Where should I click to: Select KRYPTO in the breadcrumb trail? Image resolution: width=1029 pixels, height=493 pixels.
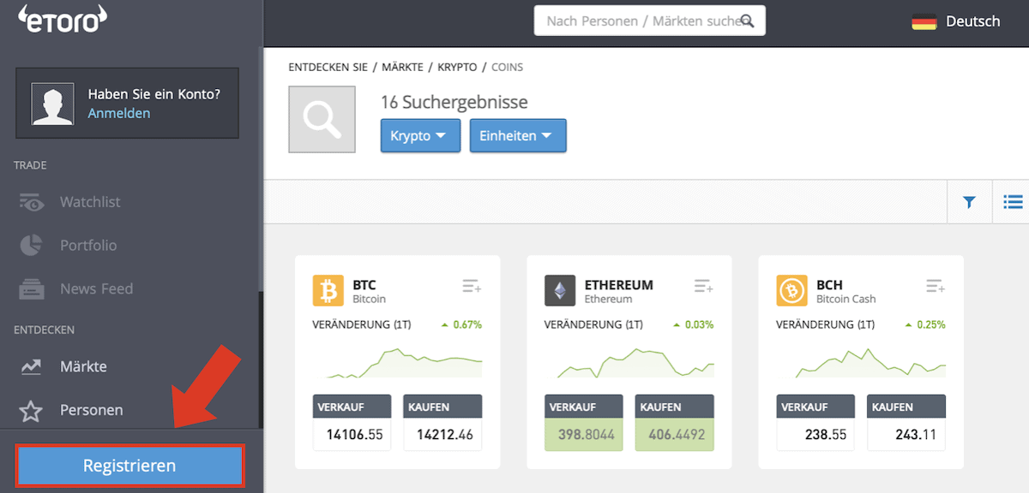coord(457,67)
